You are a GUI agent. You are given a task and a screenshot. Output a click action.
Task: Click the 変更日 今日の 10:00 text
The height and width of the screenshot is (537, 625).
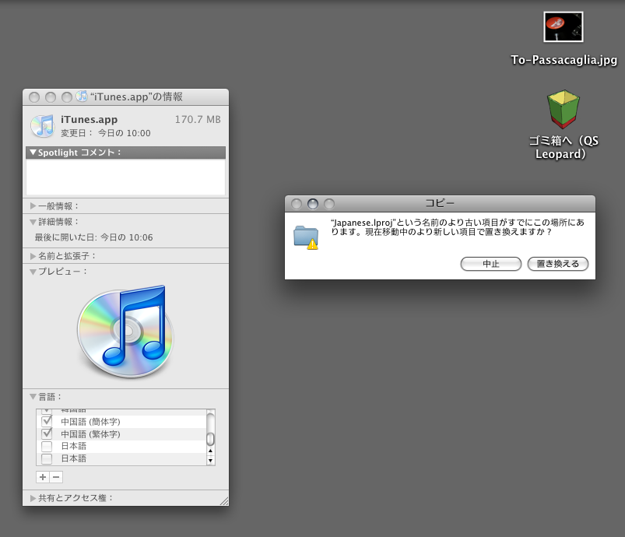click(x=106, y=133)
